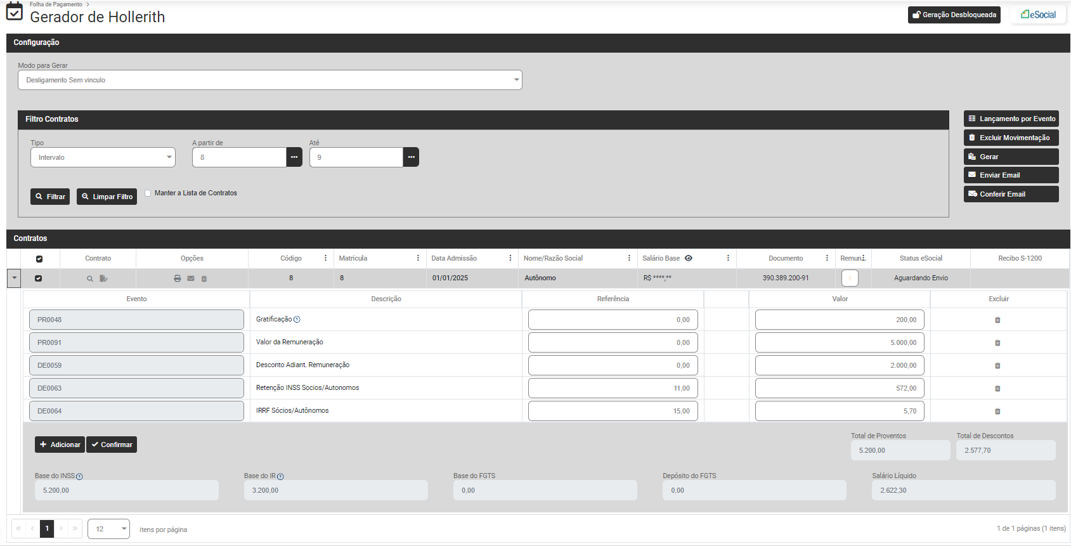Open column menu for Código header
Viewport: 1071px width, 546px height.
pyautogui.click(x=326, y=258)
